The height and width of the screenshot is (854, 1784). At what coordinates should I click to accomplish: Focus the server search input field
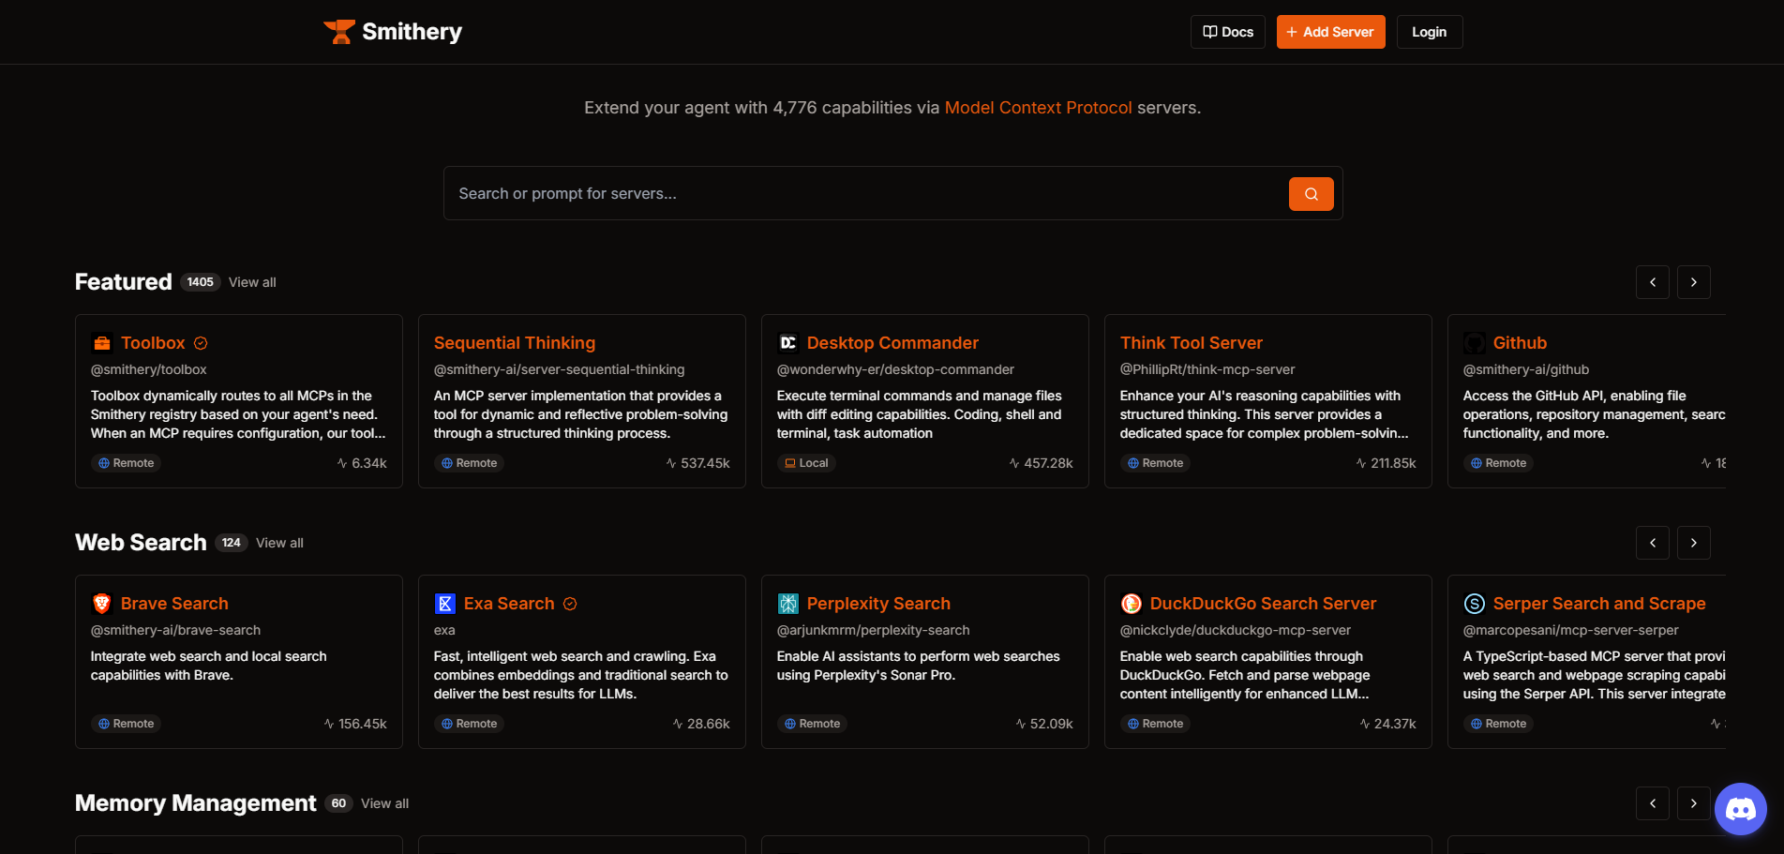click(x=862, y=194)
